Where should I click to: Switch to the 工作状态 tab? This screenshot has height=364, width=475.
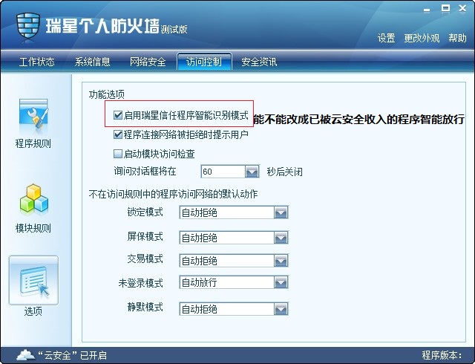point(36,62)
